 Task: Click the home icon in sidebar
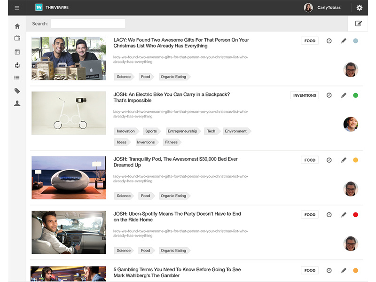[17, 26]
